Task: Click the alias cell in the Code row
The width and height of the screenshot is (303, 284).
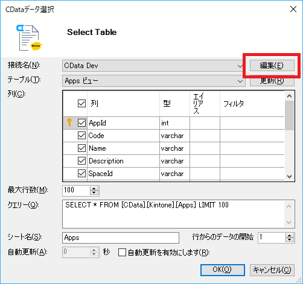Action: 205,136
